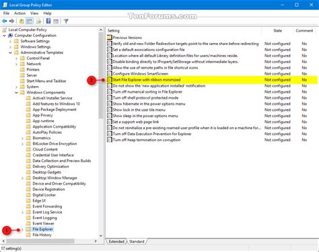Screen dimensions: 319x252
Task: Expand the System node
Action: [x=16, y=87]
